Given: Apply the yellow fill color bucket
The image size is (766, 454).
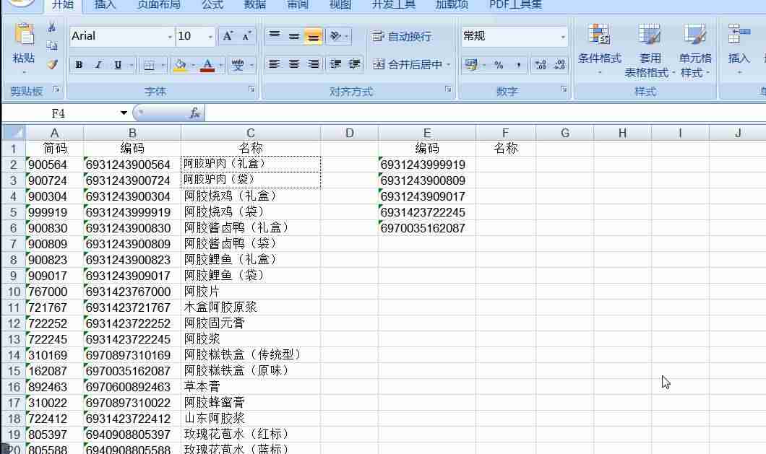Looking at the screenshot, I should pos(180,65).
